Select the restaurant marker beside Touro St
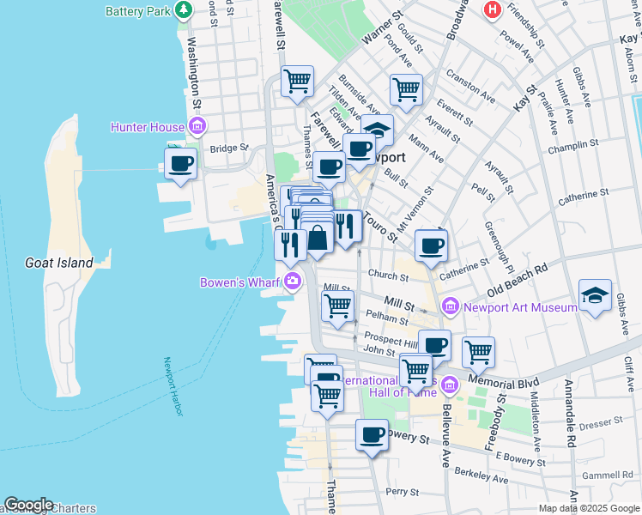 pyautogui.click(x=346, y=226)
